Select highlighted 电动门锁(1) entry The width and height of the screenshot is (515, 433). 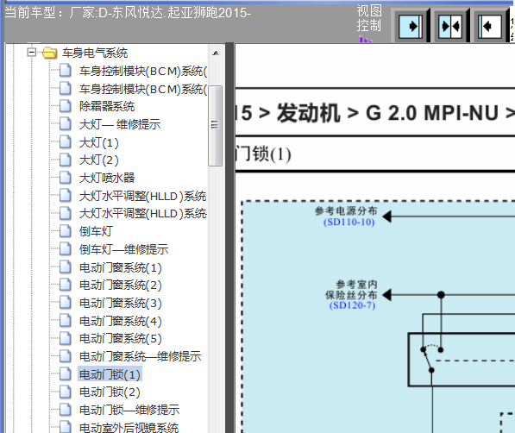click(x=110, y=374)
